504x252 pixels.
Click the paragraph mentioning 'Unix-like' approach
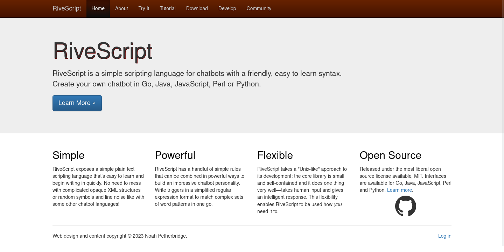pyautogui.click(x=302, y=190)
